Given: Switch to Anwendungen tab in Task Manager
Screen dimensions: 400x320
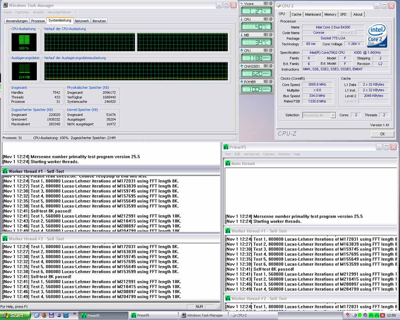Looking at the screenshot, I should [17, 21].
